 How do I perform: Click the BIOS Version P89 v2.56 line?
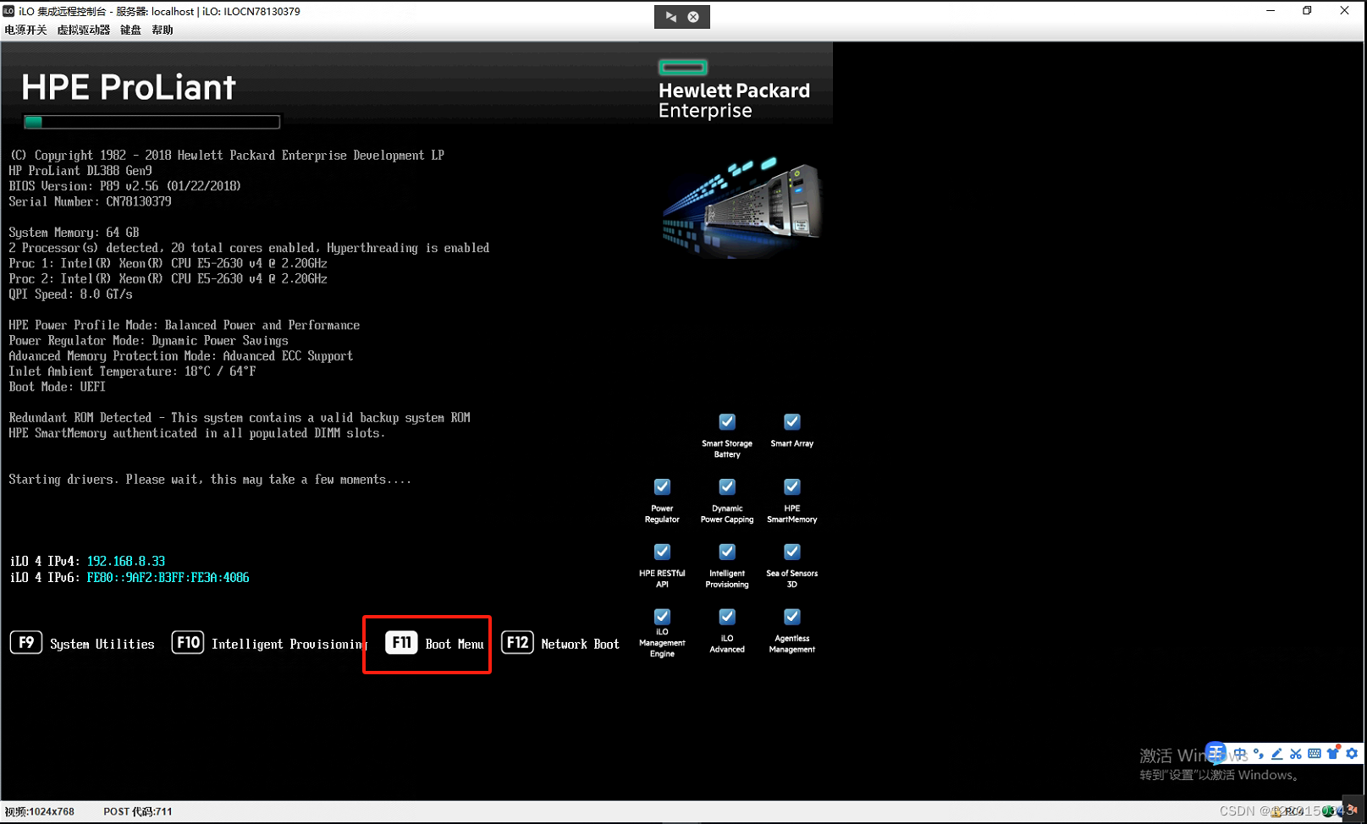pos(125,186)
